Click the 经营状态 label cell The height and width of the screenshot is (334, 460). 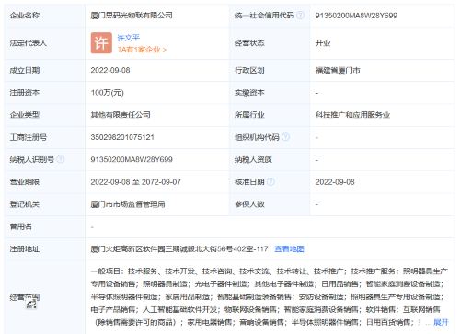pyautogui.click(x=270, y=43)
